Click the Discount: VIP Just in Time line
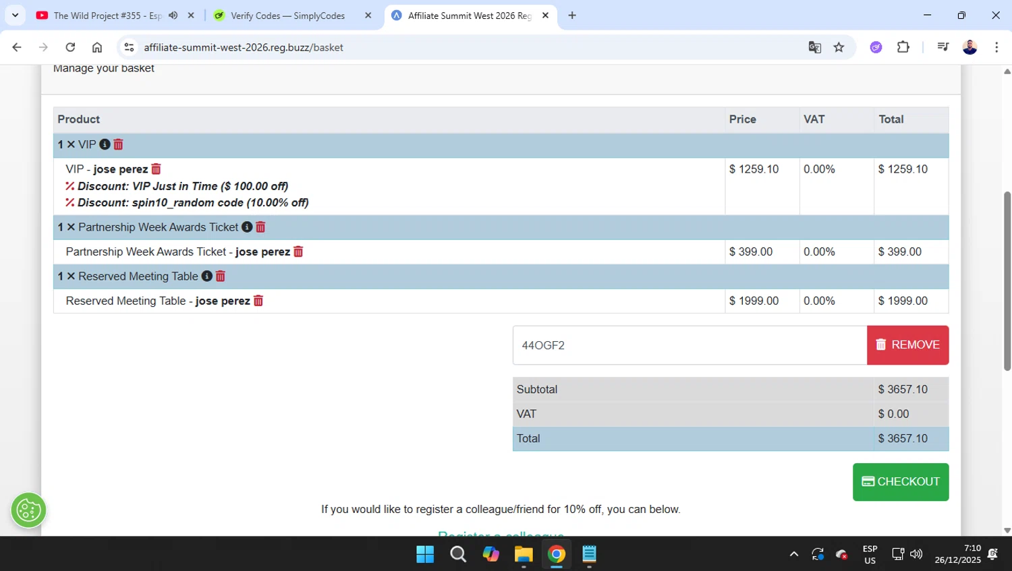Image resolution: width=1012 pixels, height=571 pixels. coord(177,186)
